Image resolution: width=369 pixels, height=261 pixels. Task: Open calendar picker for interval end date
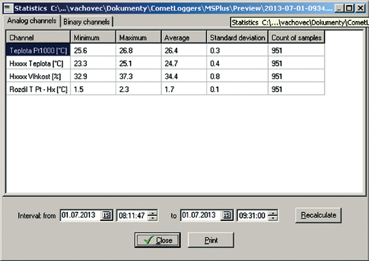coord(227,215)
